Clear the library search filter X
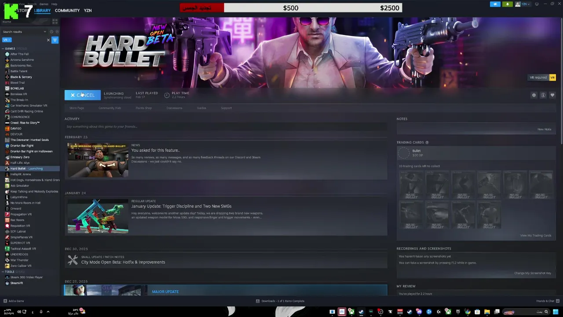The height and width of the screenshot is (317, 563). click(48, 40)
